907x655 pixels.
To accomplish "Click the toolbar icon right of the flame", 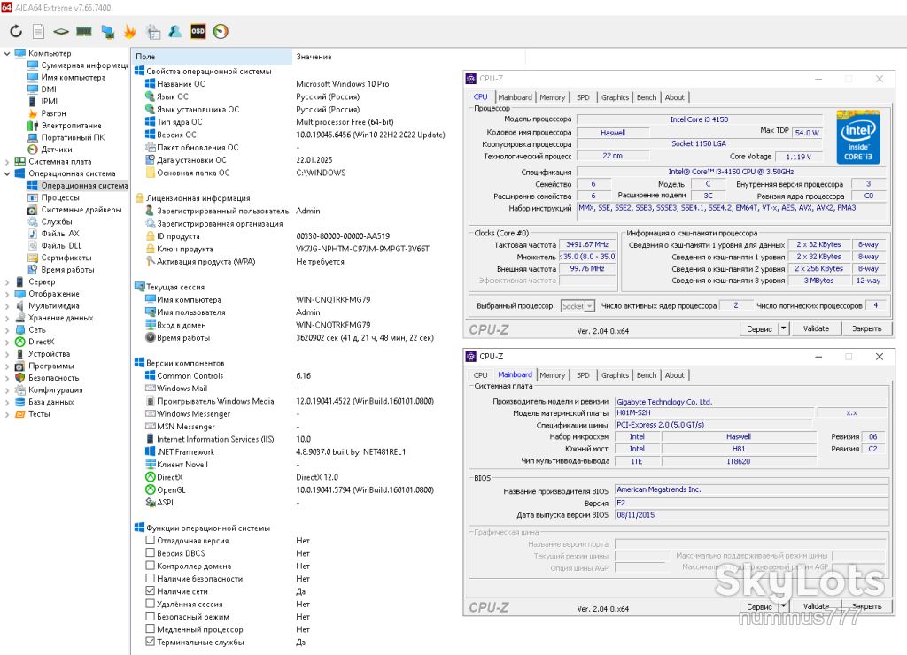I will (153, 31).
